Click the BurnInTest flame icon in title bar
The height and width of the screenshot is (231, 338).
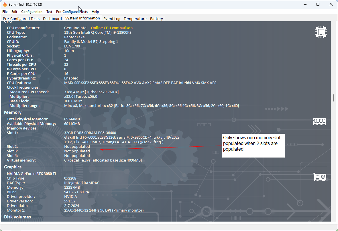tap(5, 4)
